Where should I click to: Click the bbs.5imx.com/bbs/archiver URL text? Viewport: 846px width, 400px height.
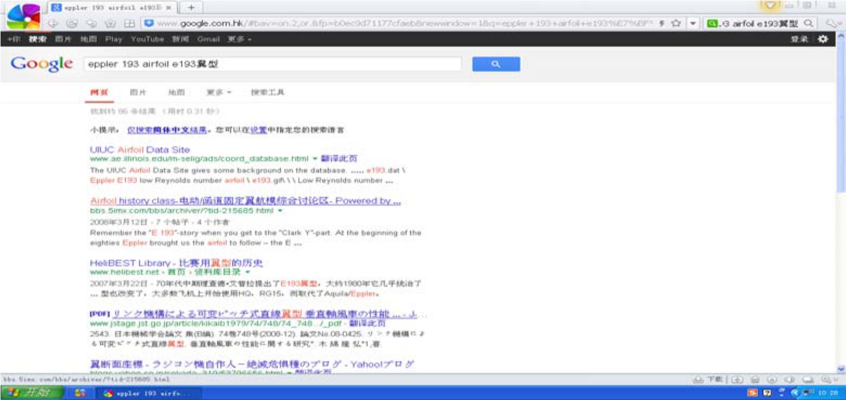click(182, 210)
